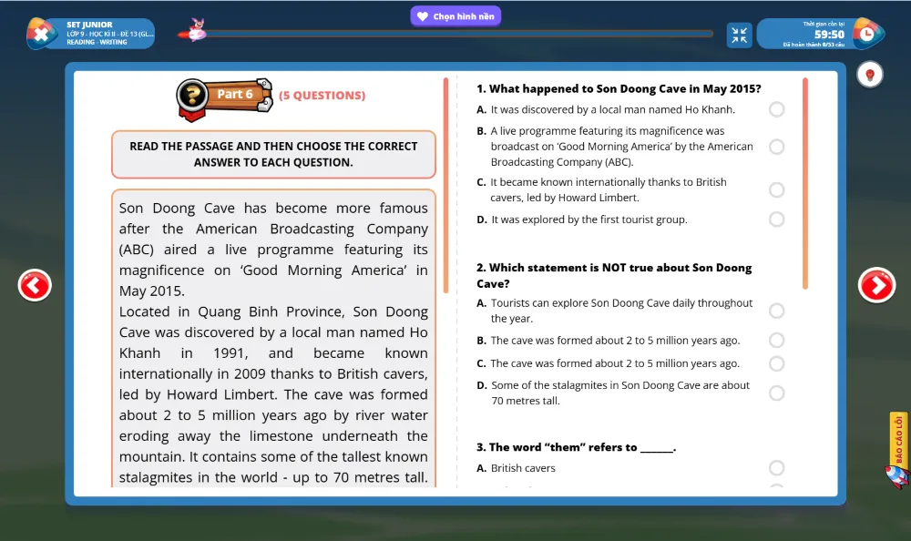Screen dimensions: 911x541
Task: Click the clock icon beside the timer
Action: (866, 35)
